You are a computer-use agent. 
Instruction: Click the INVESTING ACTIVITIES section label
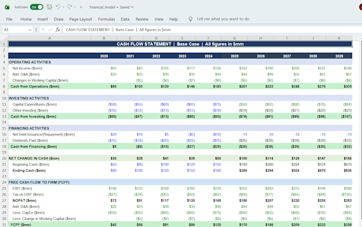[x=29, y=98]
